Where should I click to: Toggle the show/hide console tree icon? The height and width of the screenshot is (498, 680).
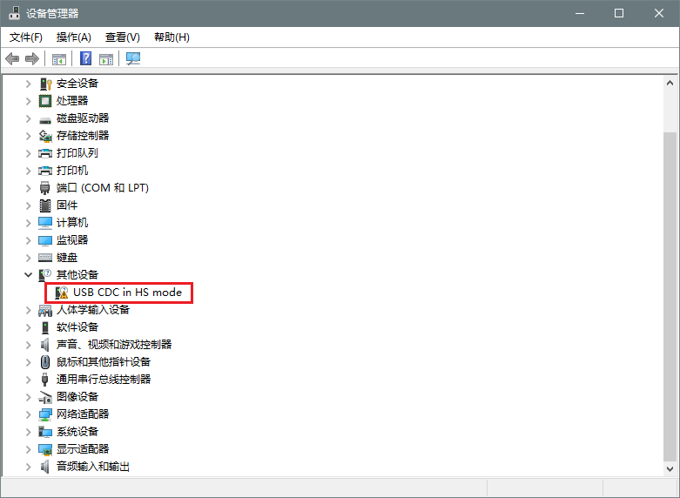pos(59,58)
